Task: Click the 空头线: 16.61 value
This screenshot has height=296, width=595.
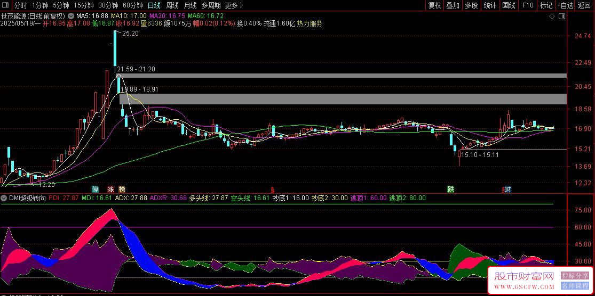Action: (x=250, y=198)
